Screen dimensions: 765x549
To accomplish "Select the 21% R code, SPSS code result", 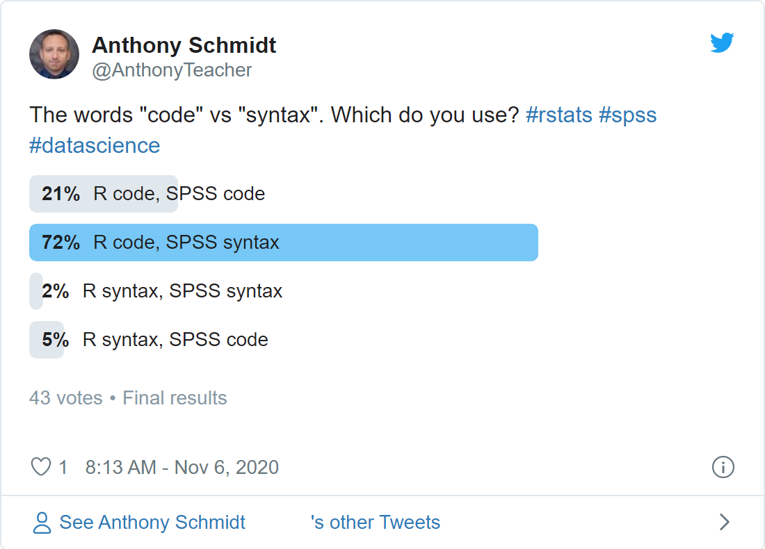I will (x=147, y=194).
